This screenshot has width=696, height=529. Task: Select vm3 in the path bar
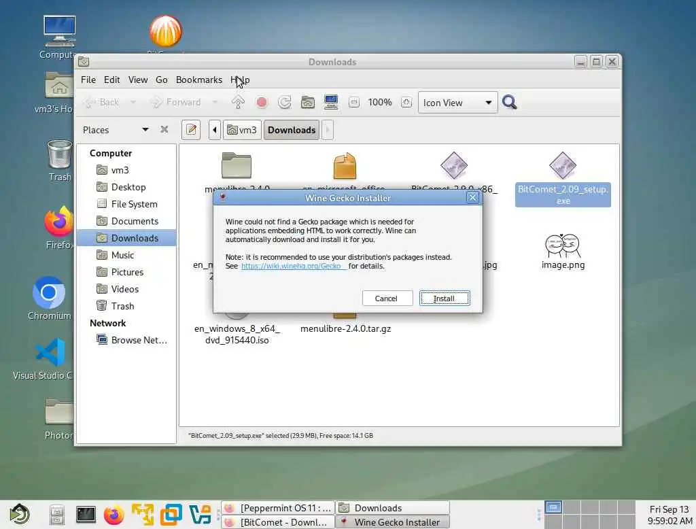point(242,130)
